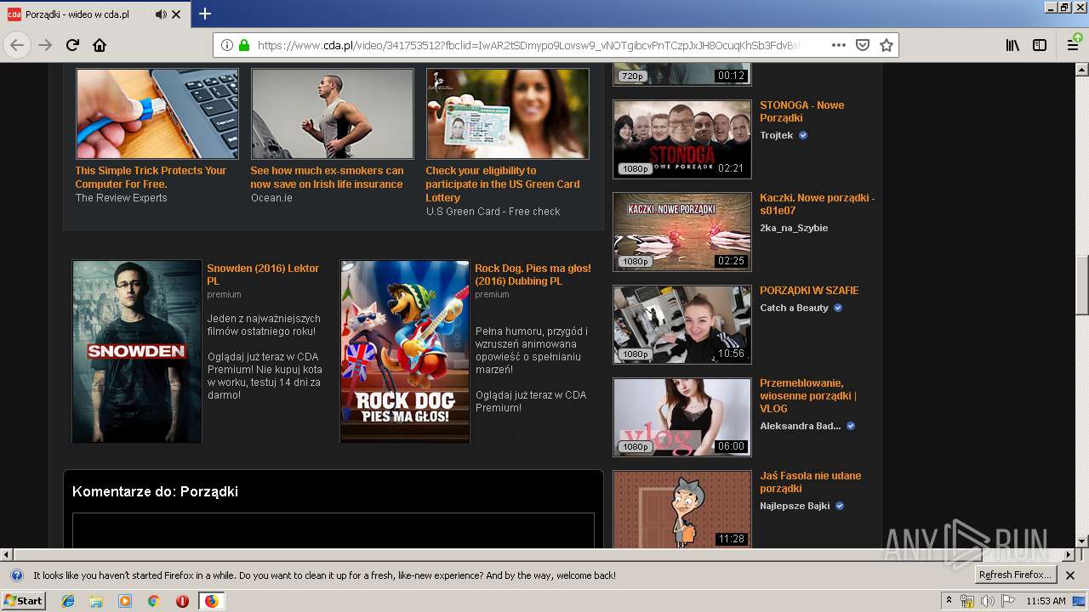
Task: Open the volume control in system tray
Action: point(987,601)
